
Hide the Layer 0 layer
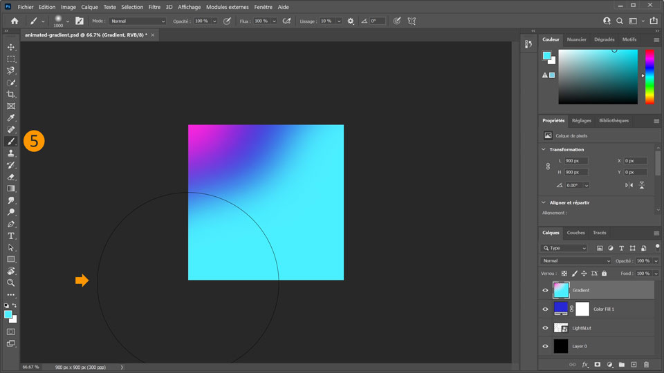[545, 346]
